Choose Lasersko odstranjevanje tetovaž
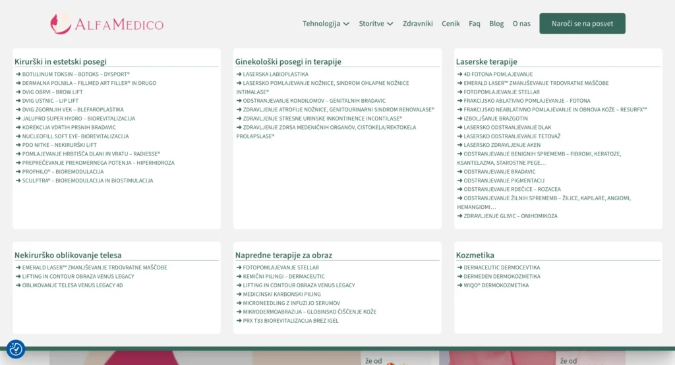Viewport: 675px width, 365px height. tap(512, 136)
